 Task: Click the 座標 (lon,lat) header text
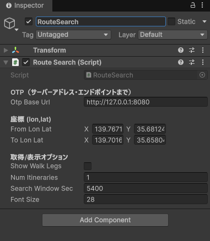pos(31,119)
